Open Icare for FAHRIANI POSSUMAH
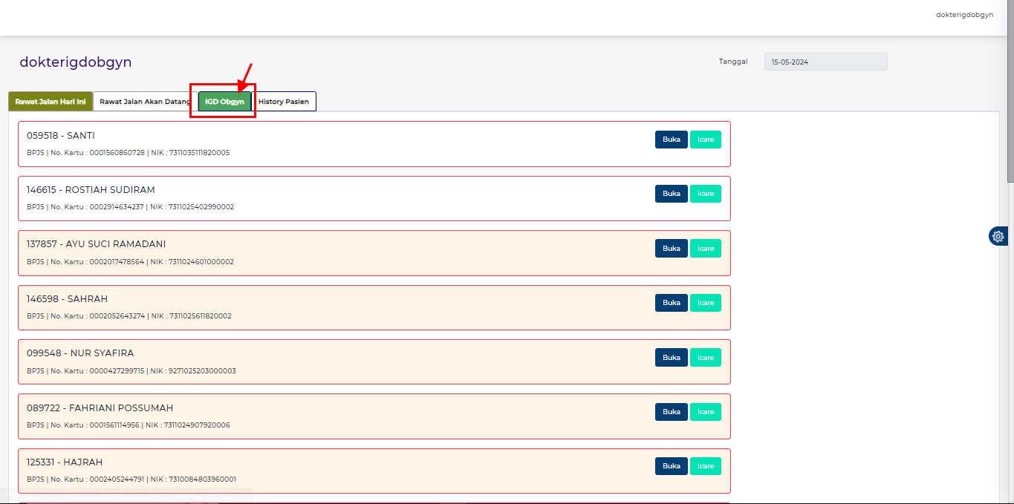 (x=705, y=412)
